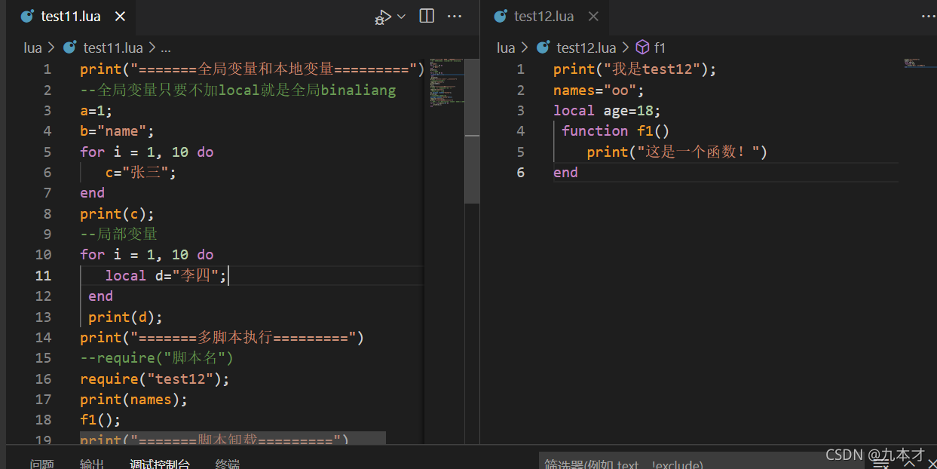Click the Lua file icon on test12.lua tab
937x469 pixels.
pos(500,17)
